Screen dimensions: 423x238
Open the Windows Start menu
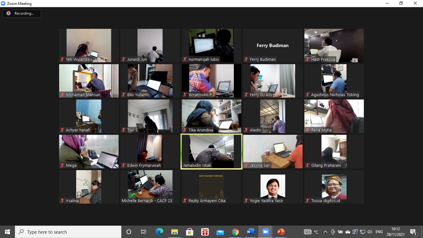tap(7, 232)
